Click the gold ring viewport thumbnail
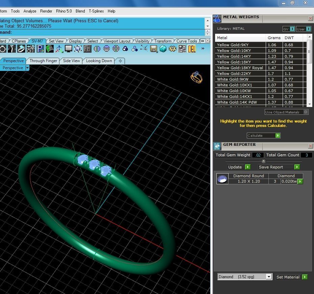Screen dimensions: 314x294 coord(197,77)
